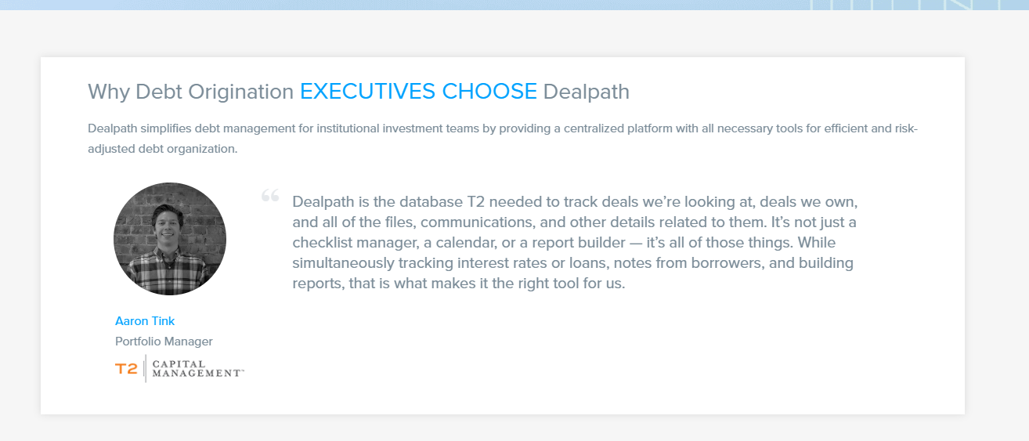Click the 'Why Debt Origination' heading words
Screen dimensions: 1029x441
point(191,92)
